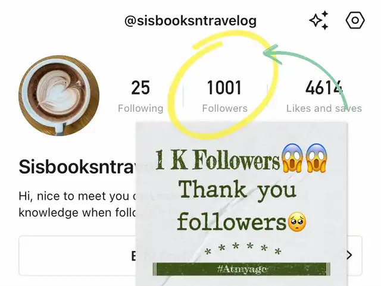
Task: Tap the @sisbooksntravelog username header
Action: click(190, 21)
